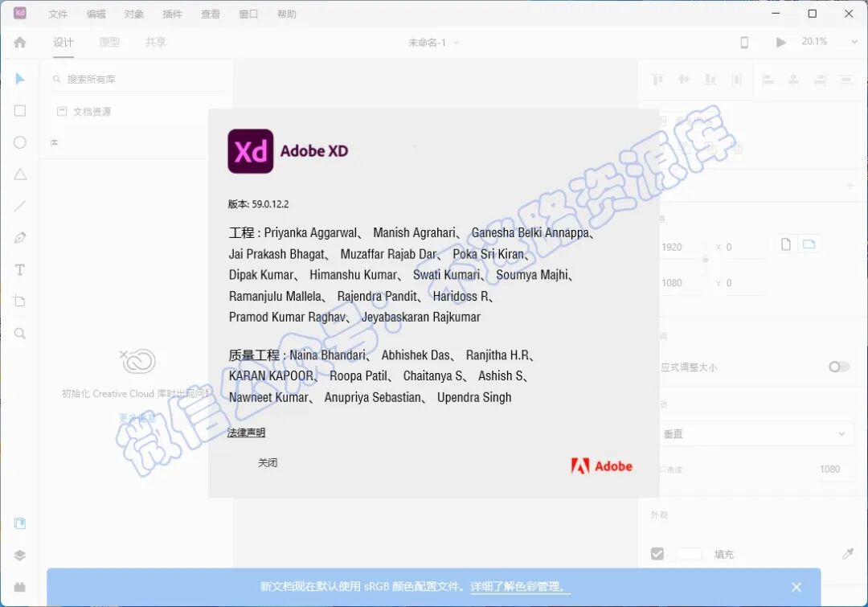Open the Plugins panel icon
This screenshot has width=868, height=607.
coord(20,587)
